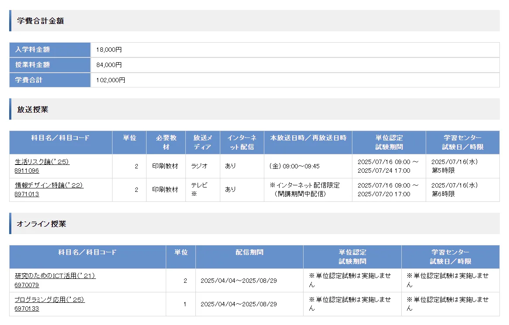Click the 学費合計金額 section heading
509x325 pixels.
point(41,21)
